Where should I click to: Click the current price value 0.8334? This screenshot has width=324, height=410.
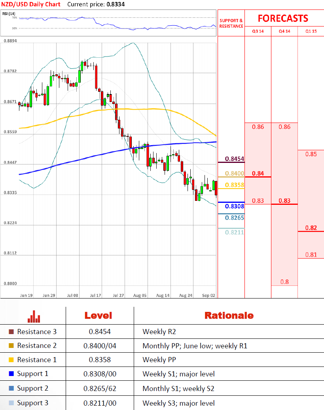116,4
